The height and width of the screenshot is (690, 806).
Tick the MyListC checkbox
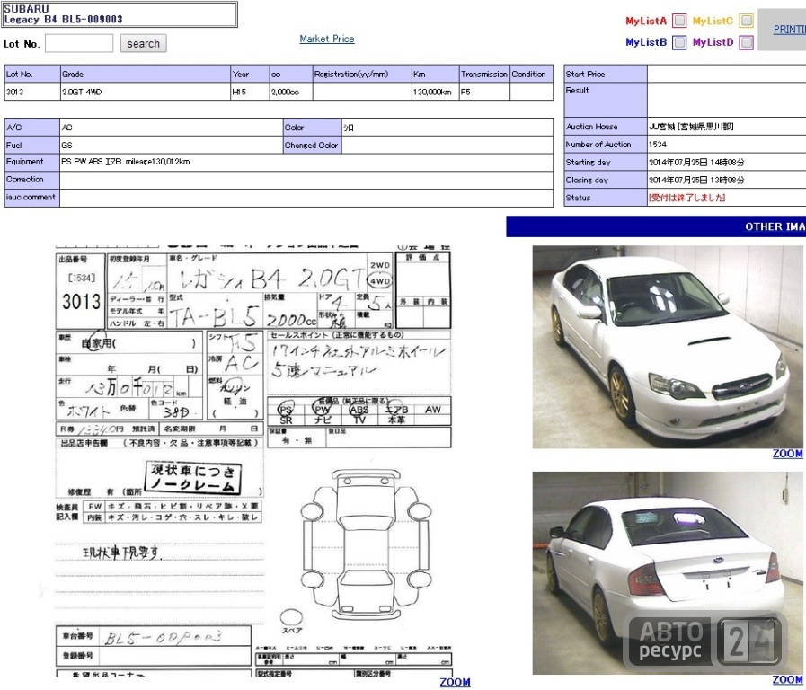click(747, 21)
